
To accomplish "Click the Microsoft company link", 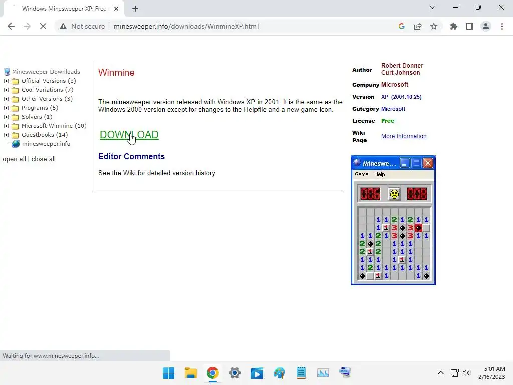I will [395, 84].
